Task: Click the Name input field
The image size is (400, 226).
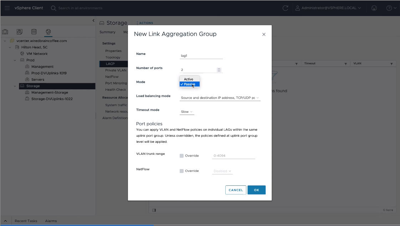Action: click(x=201, y=56)
